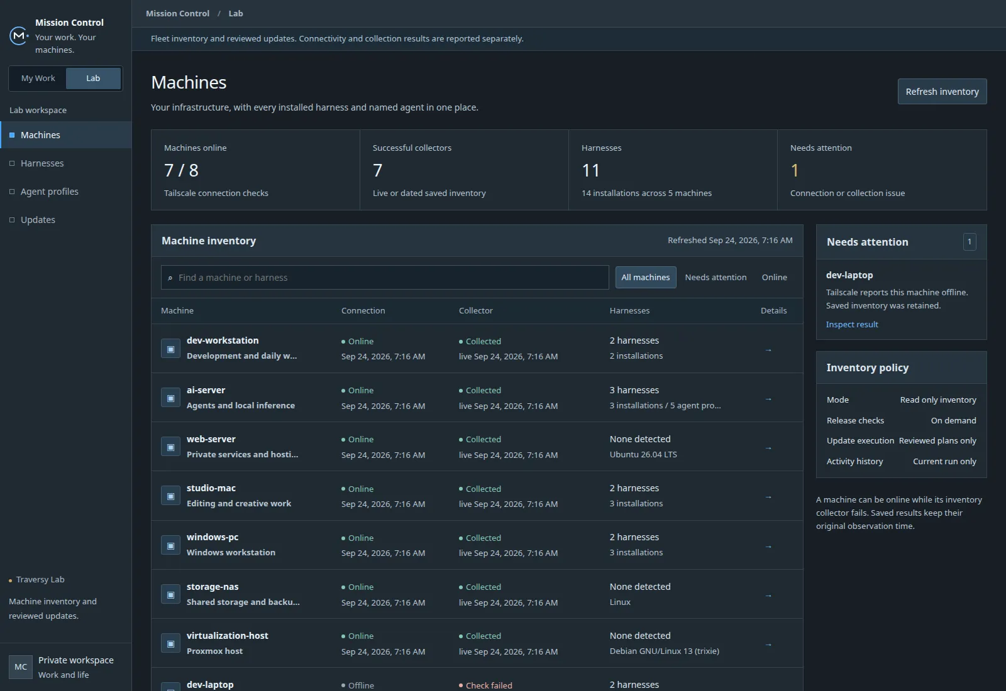Click the Lab breadcrumb
1006x691 pixels.
tap(236, 13)
